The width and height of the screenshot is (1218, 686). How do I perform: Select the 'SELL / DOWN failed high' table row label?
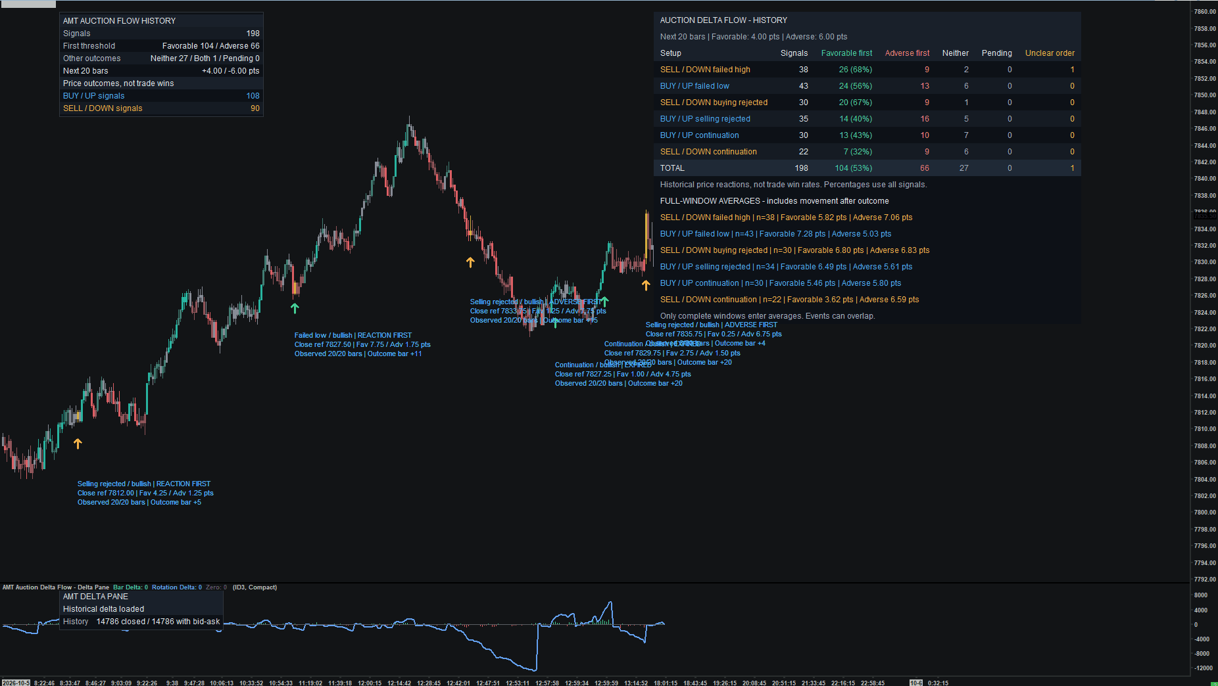point(705,70)
